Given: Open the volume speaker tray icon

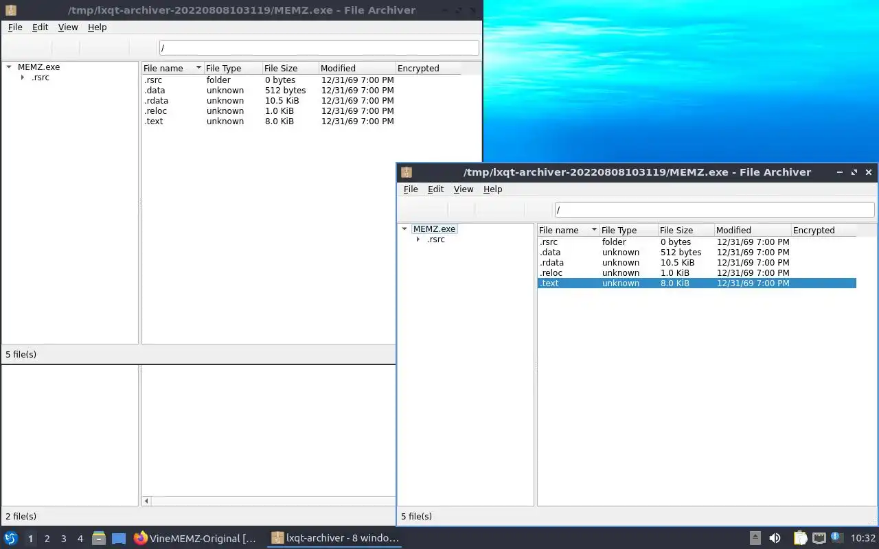Looking at the screenshot, I should pyautogui.click(x=775, y=538).
